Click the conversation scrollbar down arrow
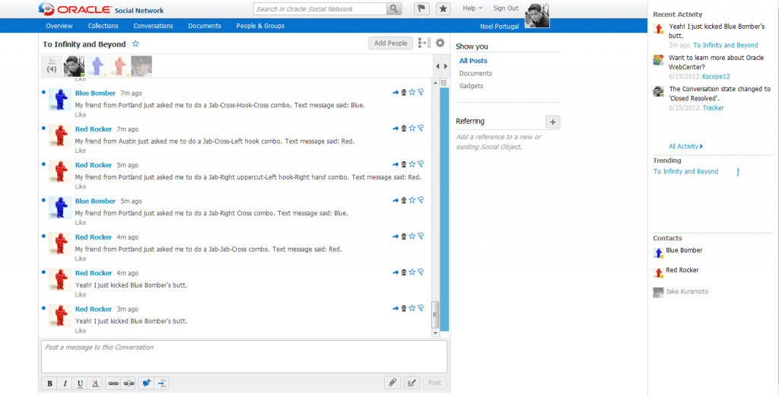Screen dimensions: 779x397 [x=436, y=333]
